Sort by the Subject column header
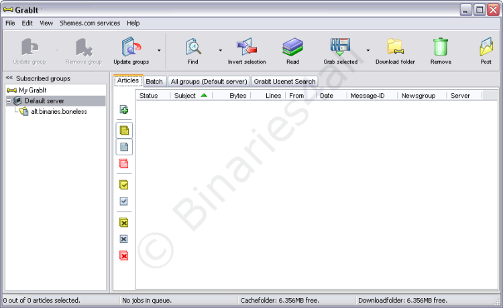The image size is (503, 308). tap(191, 95)
